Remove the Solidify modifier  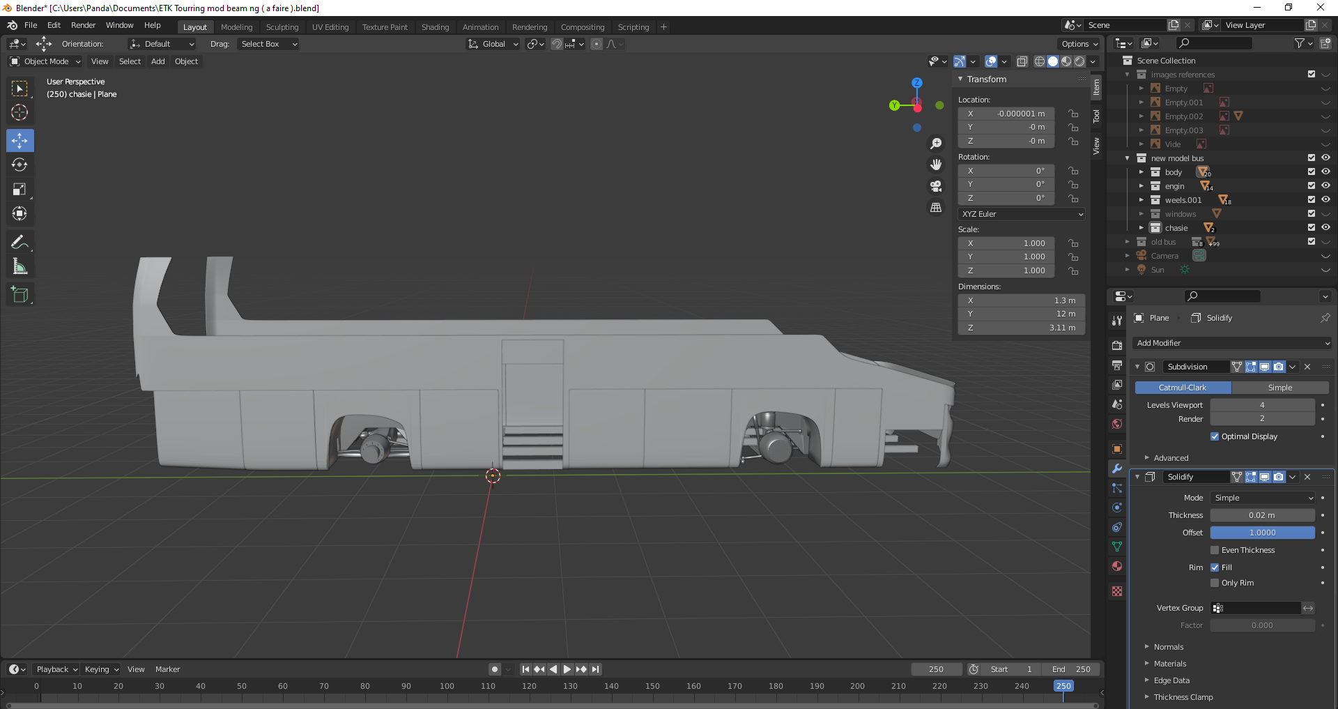click(x=1307, y=477)
